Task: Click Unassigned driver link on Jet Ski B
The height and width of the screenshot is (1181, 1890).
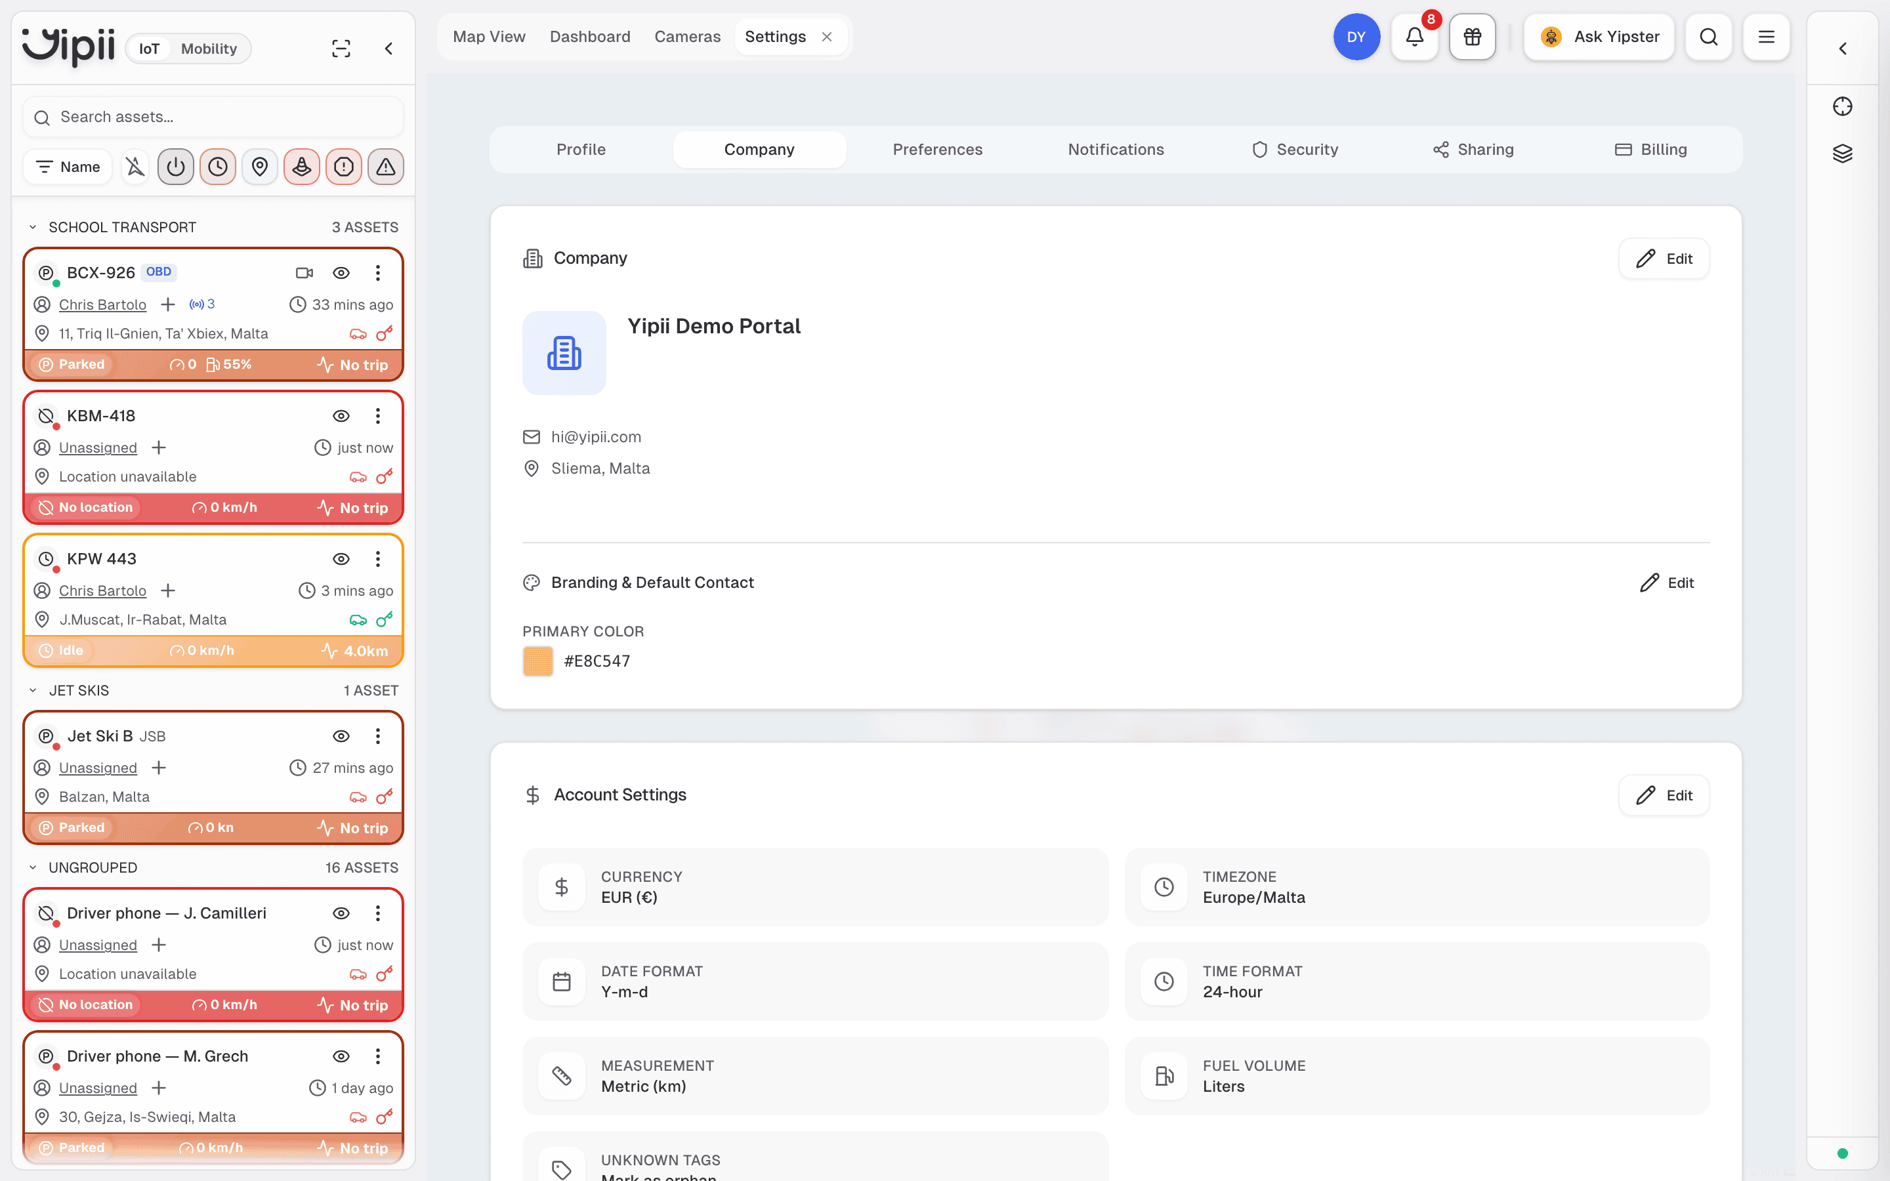Action: point(98,768)
